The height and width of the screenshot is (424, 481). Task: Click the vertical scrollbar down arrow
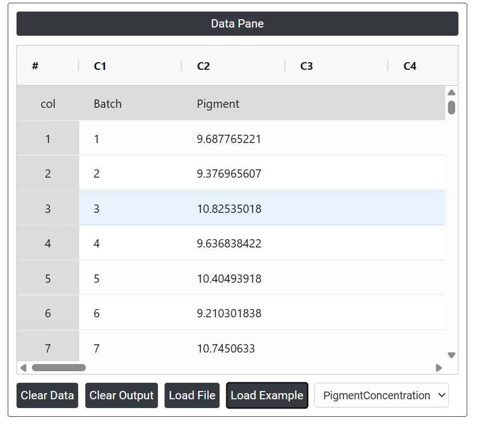pyautogui.click(x=451, y=355)
